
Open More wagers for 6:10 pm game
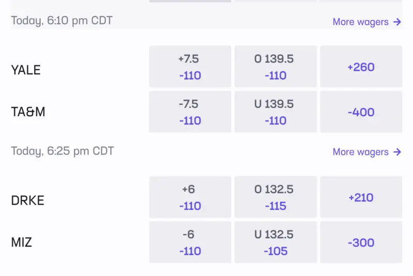point(360,22)
